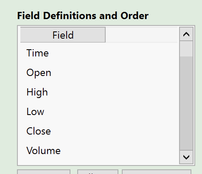Select the Open field row
Viewport: 202px width, 174px height.
[x=99, y=73]
